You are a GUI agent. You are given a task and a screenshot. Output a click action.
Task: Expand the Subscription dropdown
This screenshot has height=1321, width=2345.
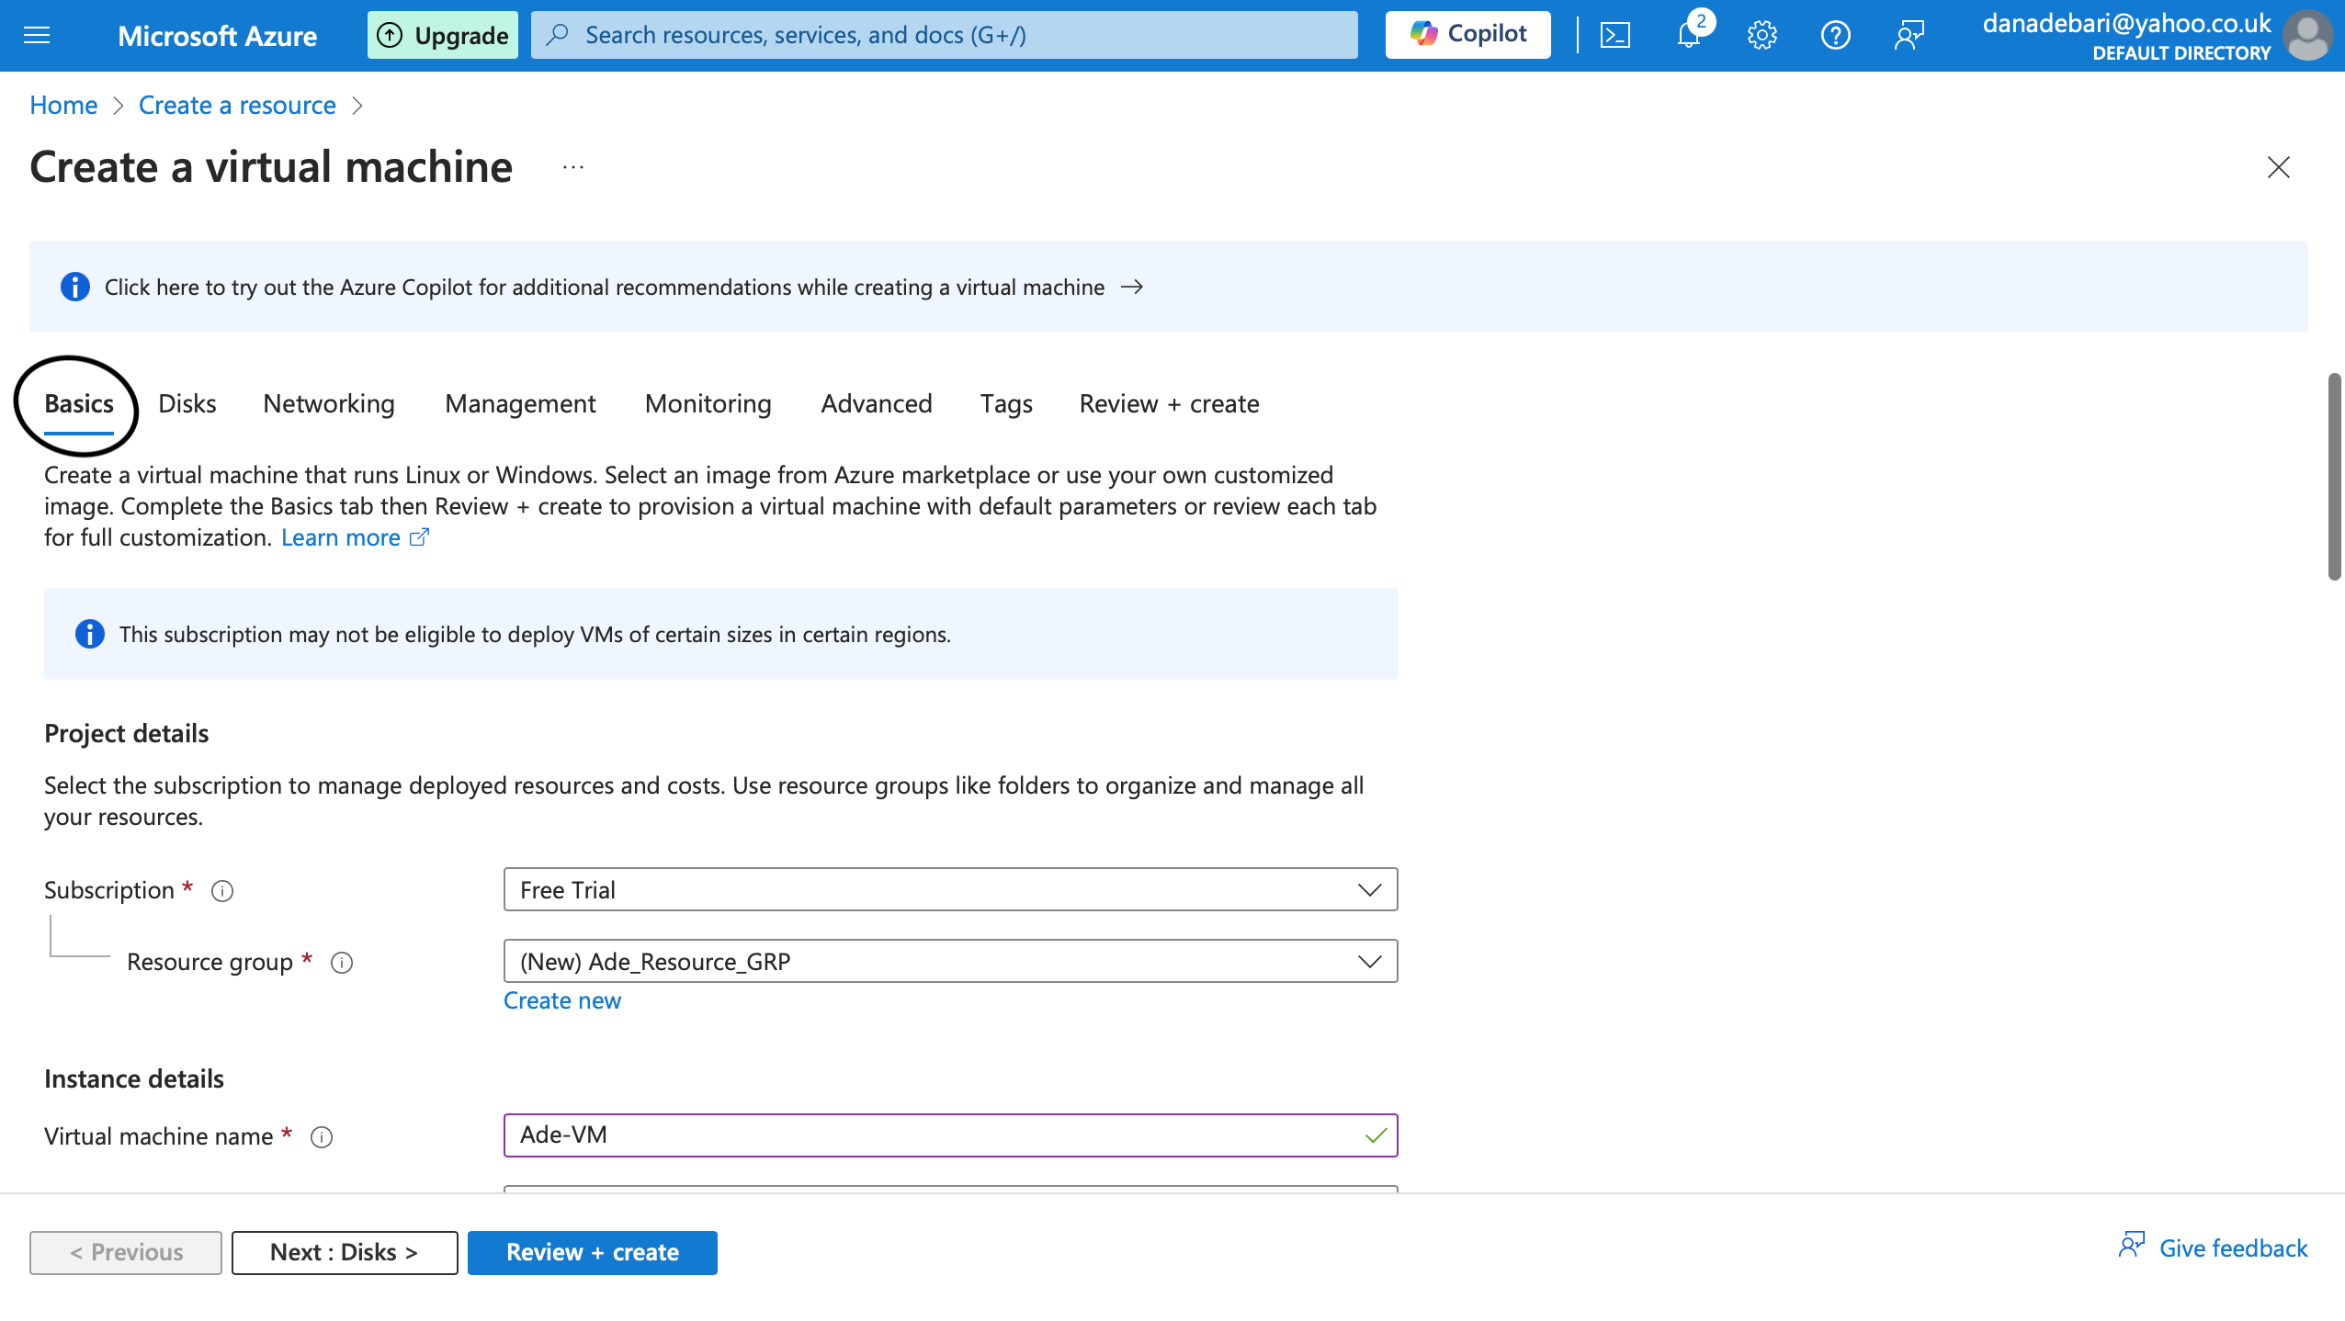click(x=950, y=889)
